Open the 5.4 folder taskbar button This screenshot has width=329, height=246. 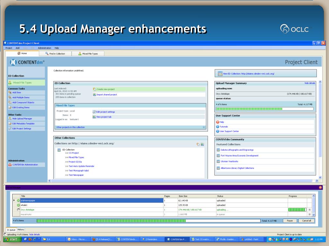click(x=53, y=239)
